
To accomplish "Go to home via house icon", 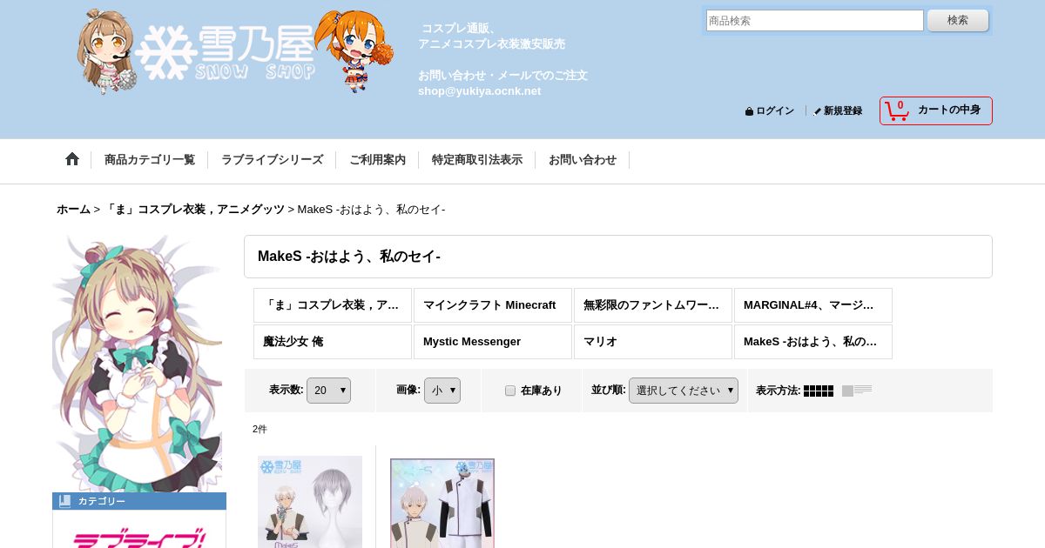I will [72, 159].
